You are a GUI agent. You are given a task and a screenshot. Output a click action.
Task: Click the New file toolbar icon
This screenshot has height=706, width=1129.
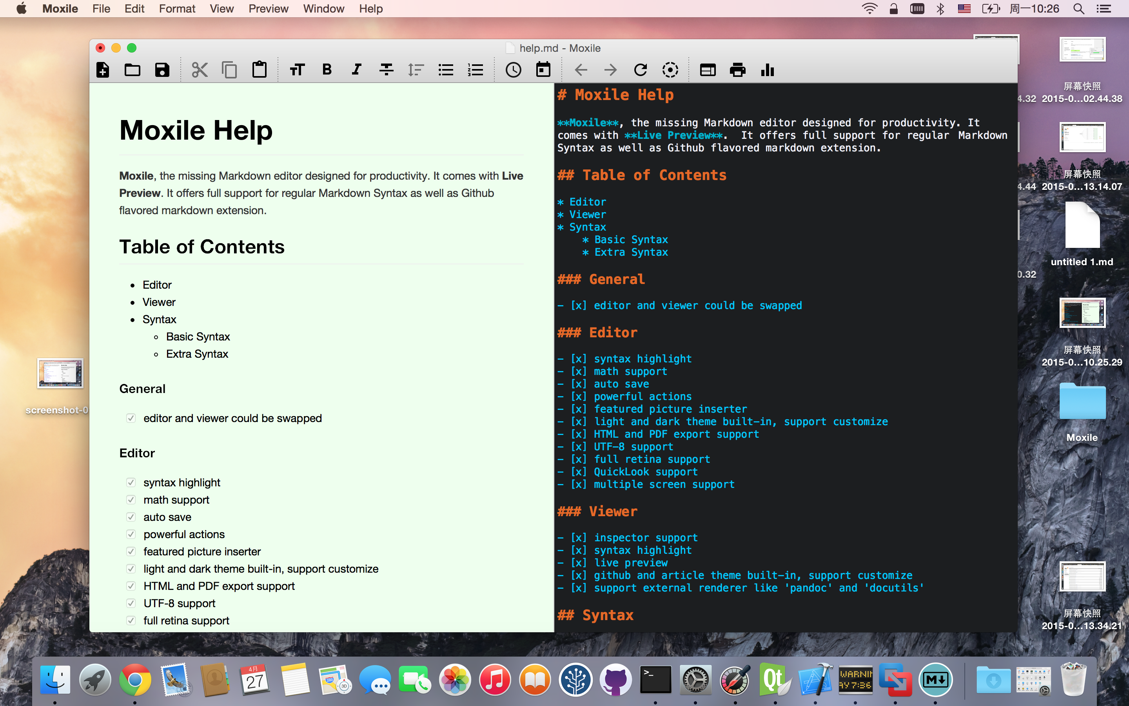tap(103, 70)
